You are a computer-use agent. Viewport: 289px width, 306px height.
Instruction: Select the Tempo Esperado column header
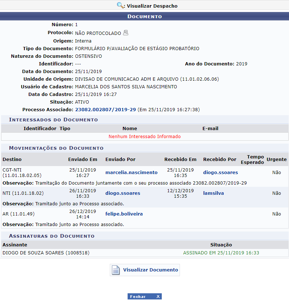pos(252,160)
